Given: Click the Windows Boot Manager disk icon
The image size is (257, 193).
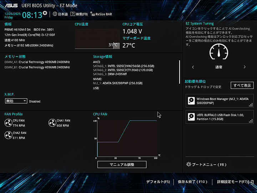Looking at the screenshot, I should (x=191, y=101).
